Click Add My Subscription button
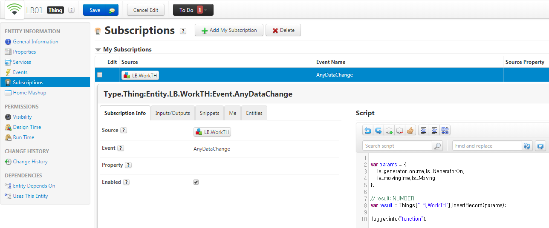 pos(229,30)
